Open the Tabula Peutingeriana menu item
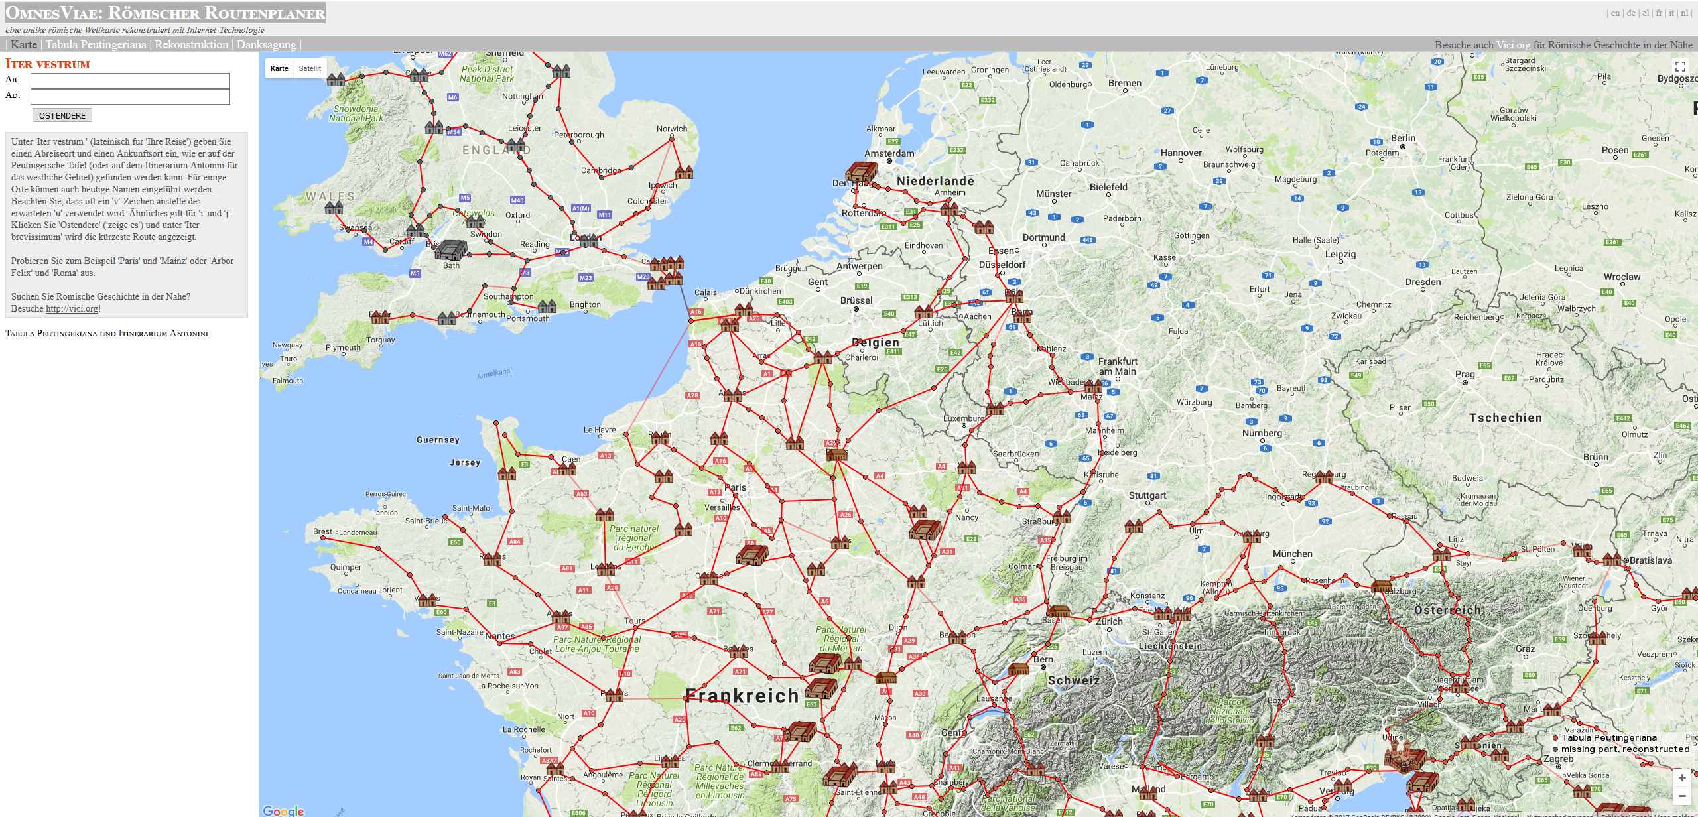 (96, 44)
